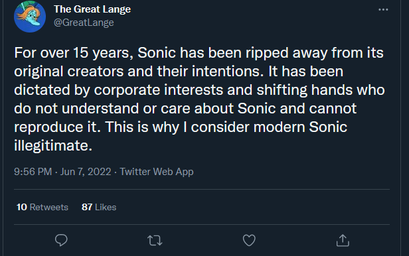View the 87 Likes list

coord(99,207)
